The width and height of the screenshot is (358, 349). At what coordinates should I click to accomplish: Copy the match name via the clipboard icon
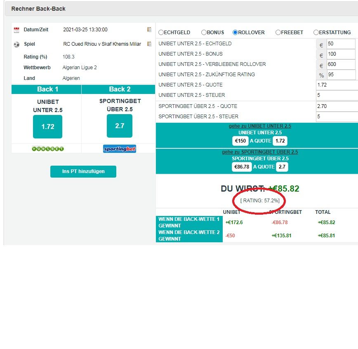pyautogui.click(x=149, y=44)
